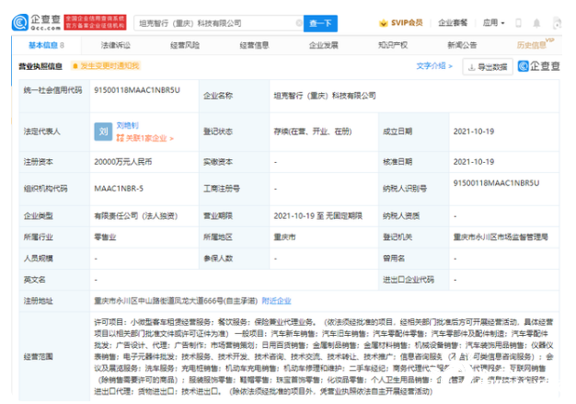The image size is (576, 404).
Task: Switch to the 经营风险 tab
Action: (185, 45)
